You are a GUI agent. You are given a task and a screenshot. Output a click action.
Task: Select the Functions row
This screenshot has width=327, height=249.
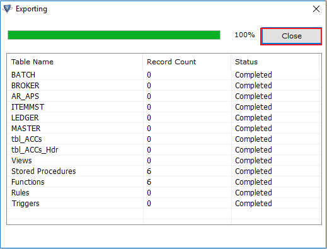click(x=164, y=182)
